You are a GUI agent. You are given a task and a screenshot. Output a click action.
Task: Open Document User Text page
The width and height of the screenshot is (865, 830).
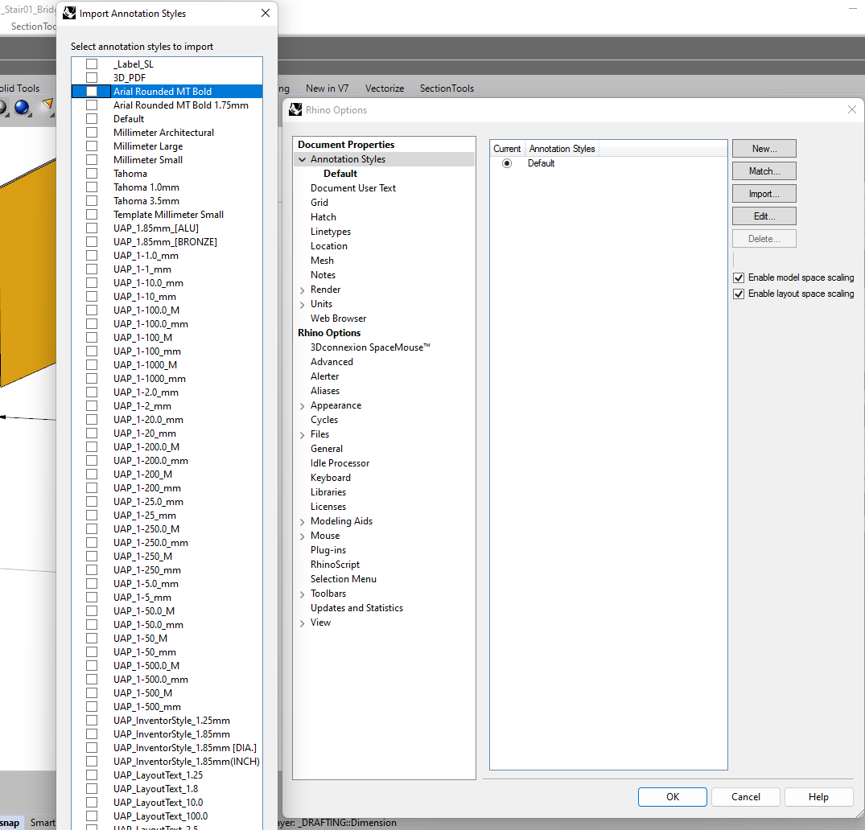coord(353,188)
